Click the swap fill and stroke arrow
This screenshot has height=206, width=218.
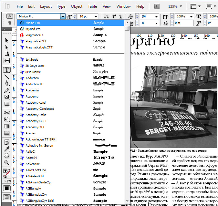tap(9, 170)
